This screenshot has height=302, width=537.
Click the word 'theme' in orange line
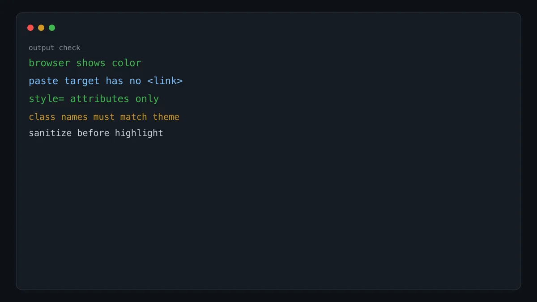pos(166,117)
